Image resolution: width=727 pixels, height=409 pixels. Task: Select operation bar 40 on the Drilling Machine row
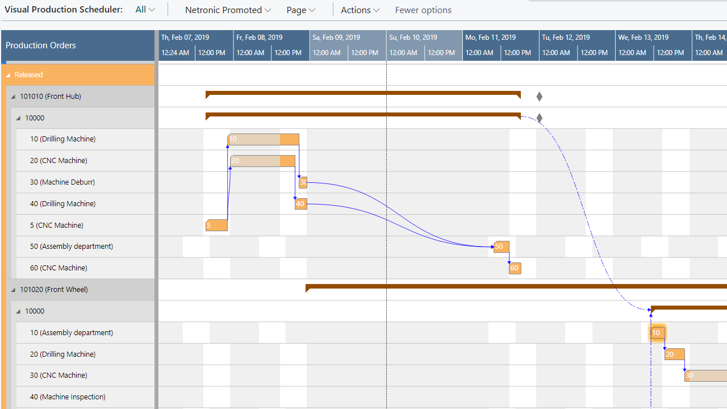301,204
